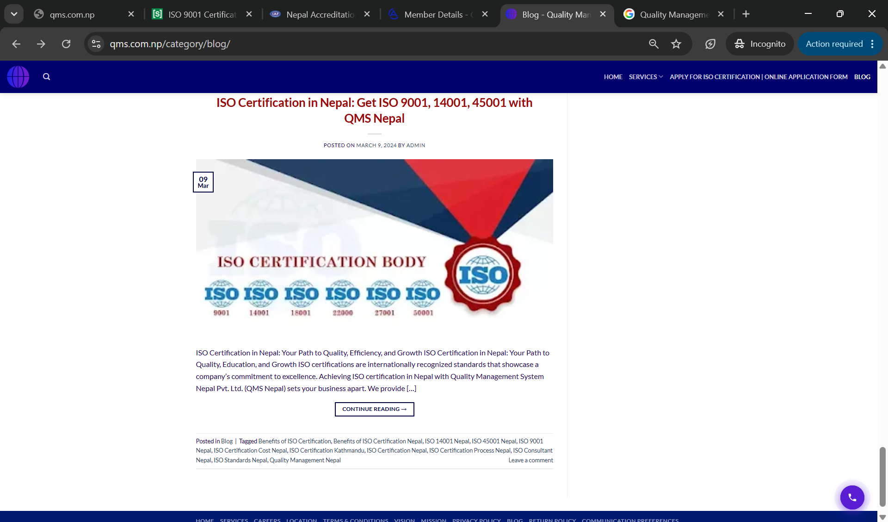Open the tab search dropdown chevron
This screenshot has width=888, height=522.
pos(14,14)
